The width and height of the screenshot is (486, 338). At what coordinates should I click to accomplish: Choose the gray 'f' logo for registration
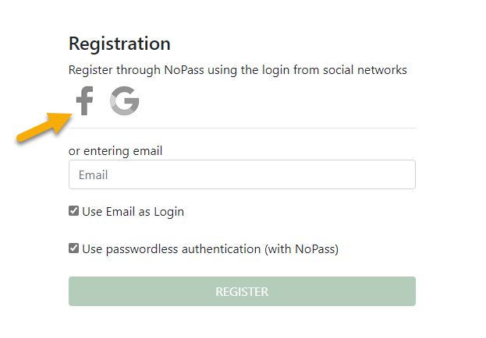point(84,101)
